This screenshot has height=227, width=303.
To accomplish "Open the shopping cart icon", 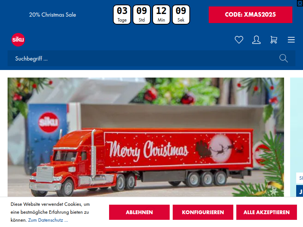I will [x=273, y=40].
